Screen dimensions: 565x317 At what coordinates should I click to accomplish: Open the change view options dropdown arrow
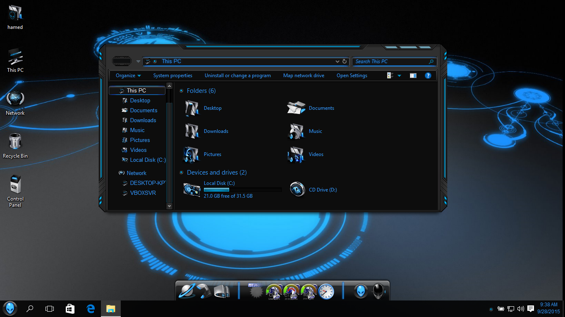pos(399,76)
